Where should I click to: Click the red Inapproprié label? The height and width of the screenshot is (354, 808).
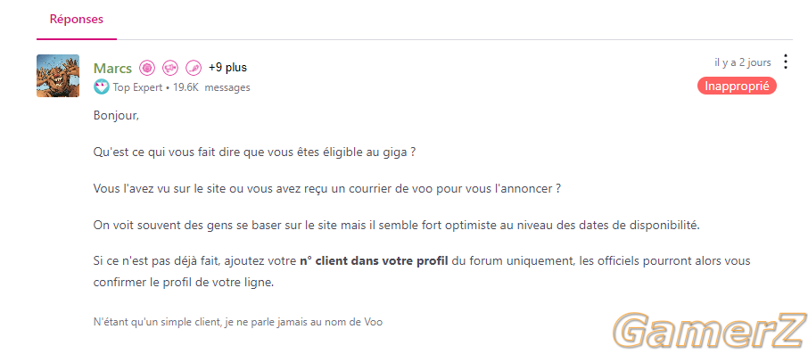(737, 86)
